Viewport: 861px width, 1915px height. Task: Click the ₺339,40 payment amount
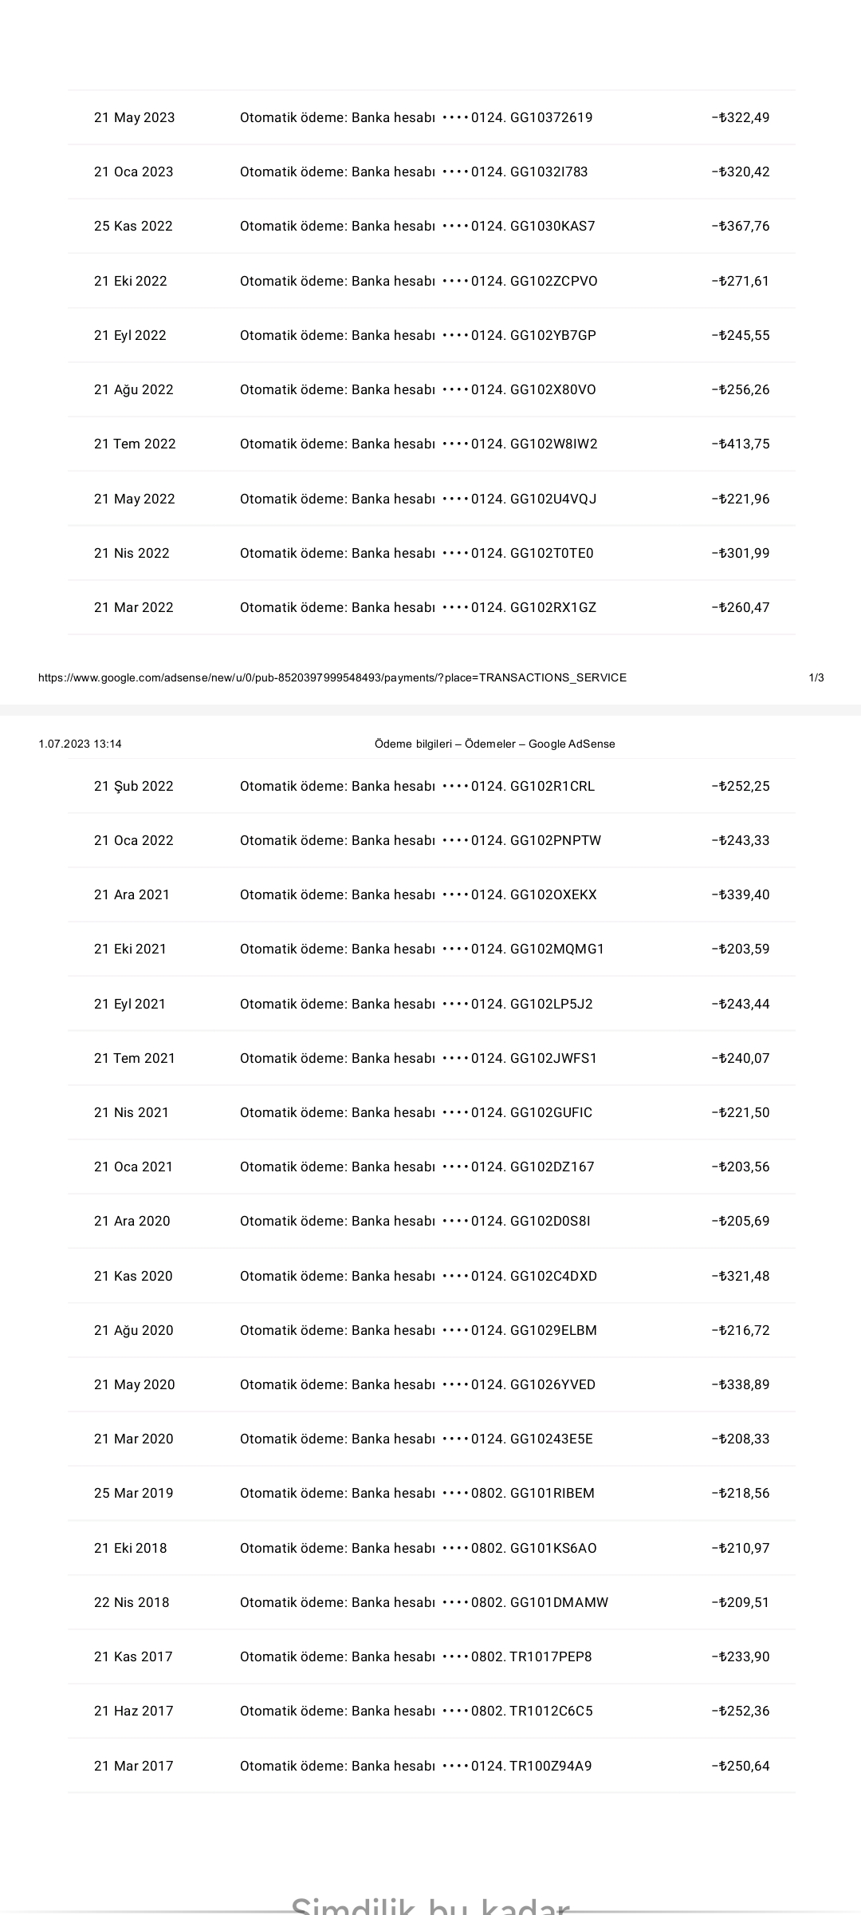(x=741, y=895)
